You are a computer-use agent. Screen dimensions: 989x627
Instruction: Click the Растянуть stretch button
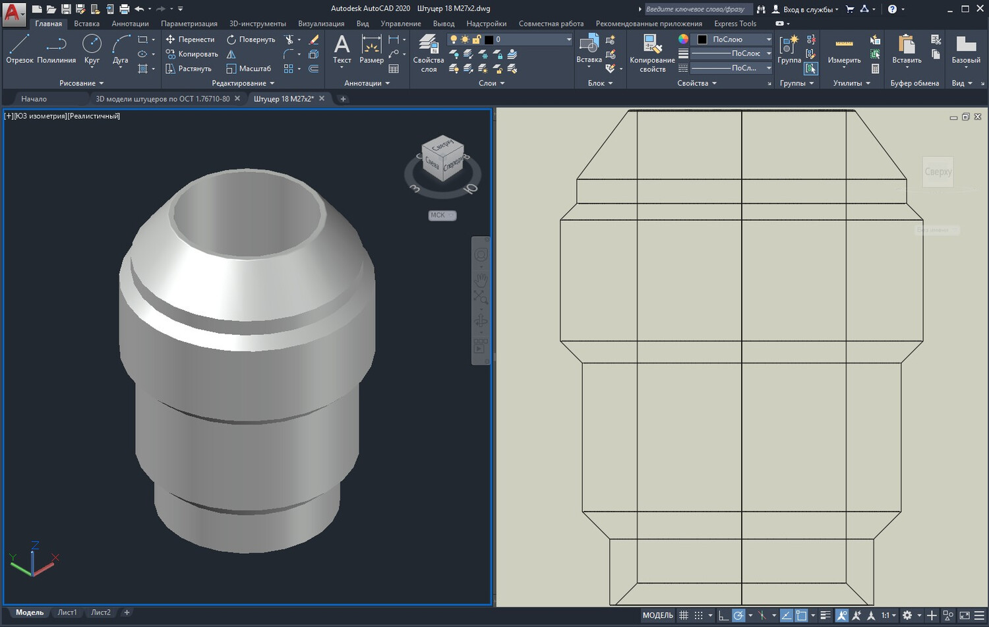[x=189, y=69]
